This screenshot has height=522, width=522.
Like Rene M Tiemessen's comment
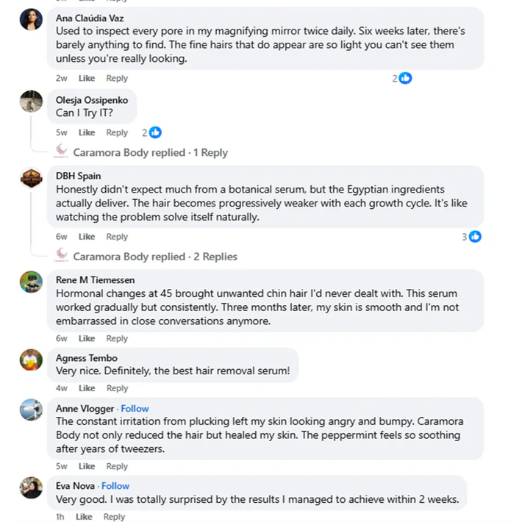[87, 339]
